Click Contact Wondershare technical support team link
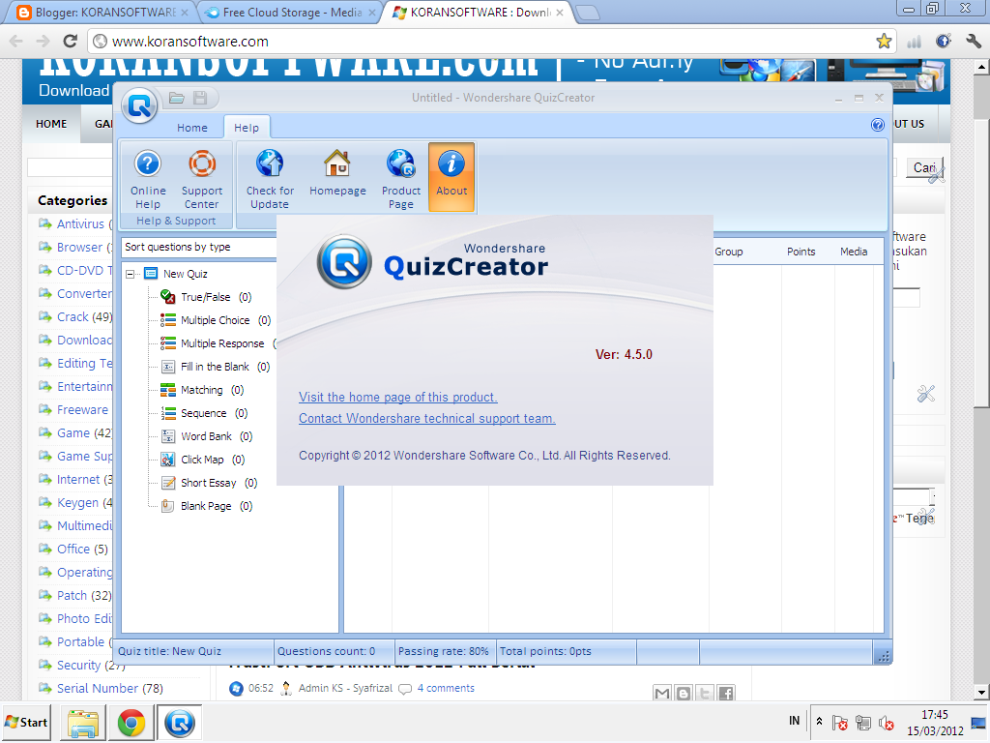Viewport: 990px width, 743px height. point(426,418)
